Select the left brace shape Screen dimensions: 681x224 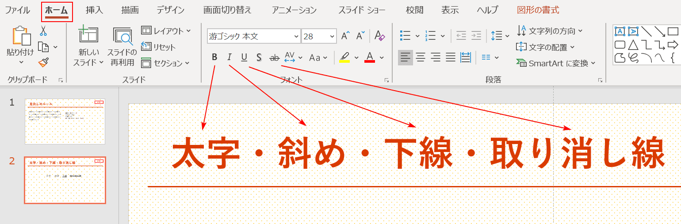(x=673, y=58)
